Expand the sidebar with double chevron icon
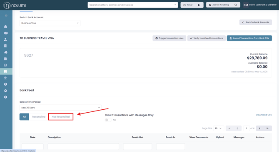The image size is (279, 152). [6, 16]
